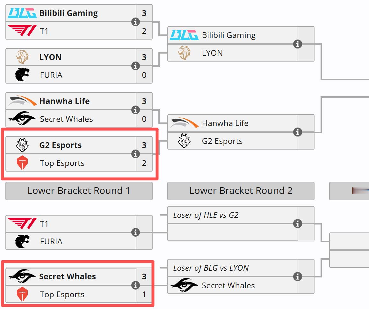This screenshot has height=309, width=369.
Task: Open info icon for Loser of BLG vs LYON
Action: click(297, 276)
